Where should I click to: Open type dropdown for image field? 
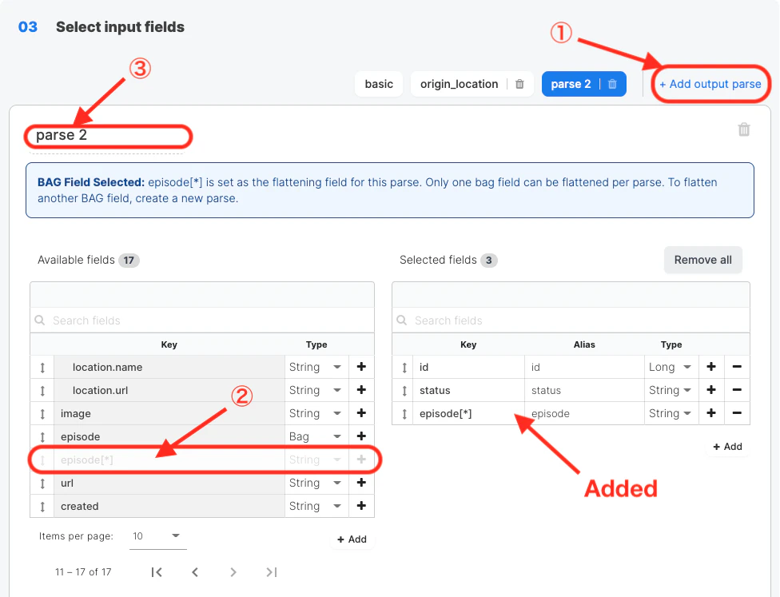click(316, 413)
